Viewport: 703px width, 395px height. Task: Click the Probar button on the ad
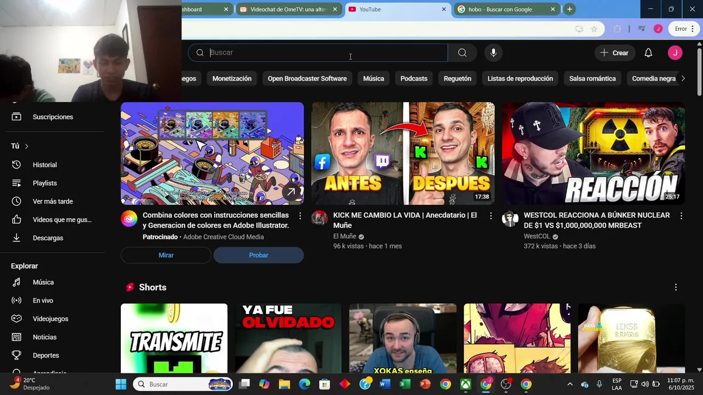click(258, 255)
